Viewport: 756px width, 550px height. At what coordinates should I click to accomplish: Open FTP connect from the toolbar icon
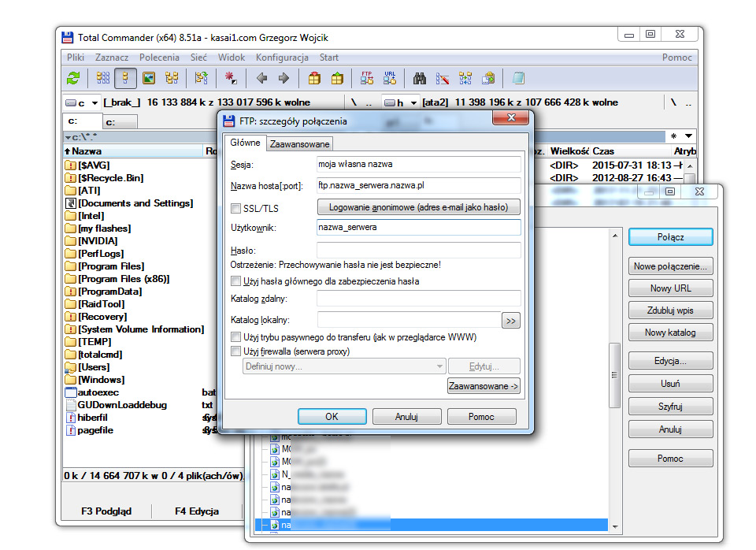pos(367,78)
